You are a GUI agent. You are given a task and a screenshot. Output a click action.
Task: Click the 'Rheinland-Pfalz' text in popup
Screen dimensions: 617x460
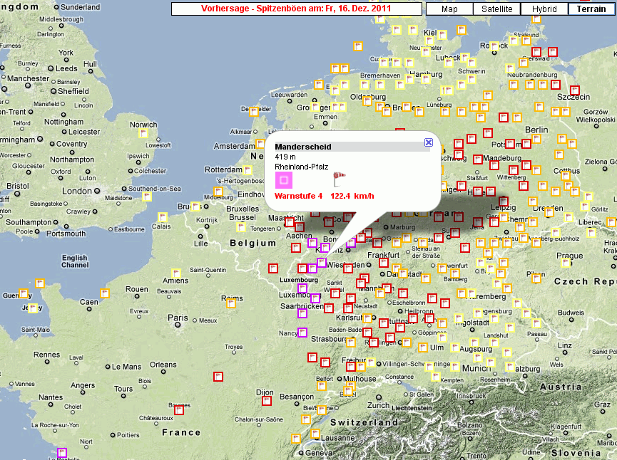tap(302, 167)
